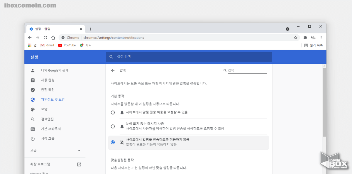Select the radio blocking sites from sending notifications

pyautogui.click(x=113, y=142)
